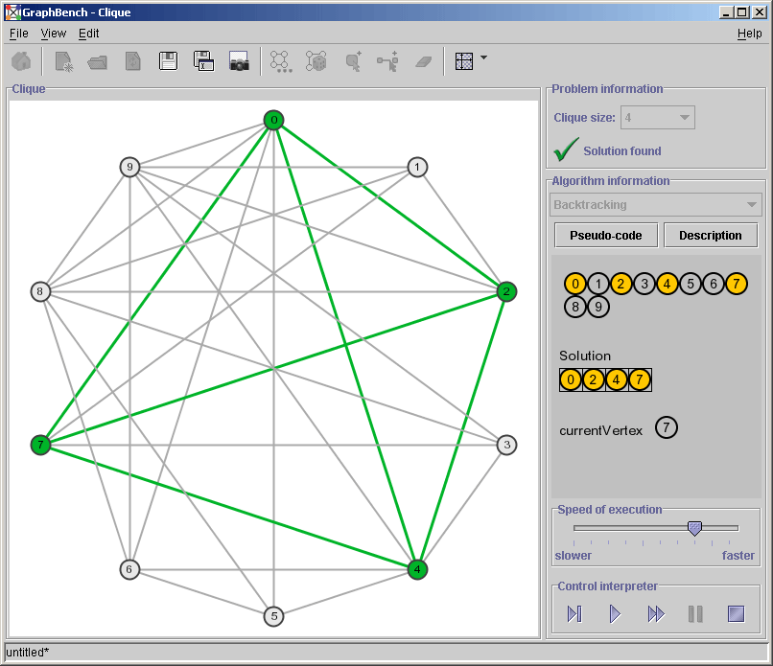The height and width of the screenshot is (666, 773).
Task: Click the GraphBench title bar icon
Action: pos(12,12)
